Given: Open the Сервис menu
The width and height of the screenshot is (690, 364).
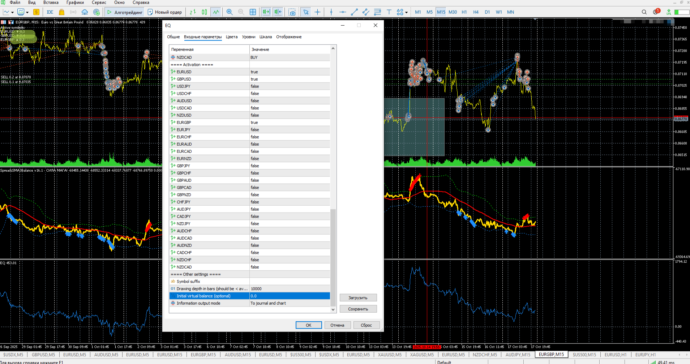Looking at the screenshot, I should [x=99, y=3].
